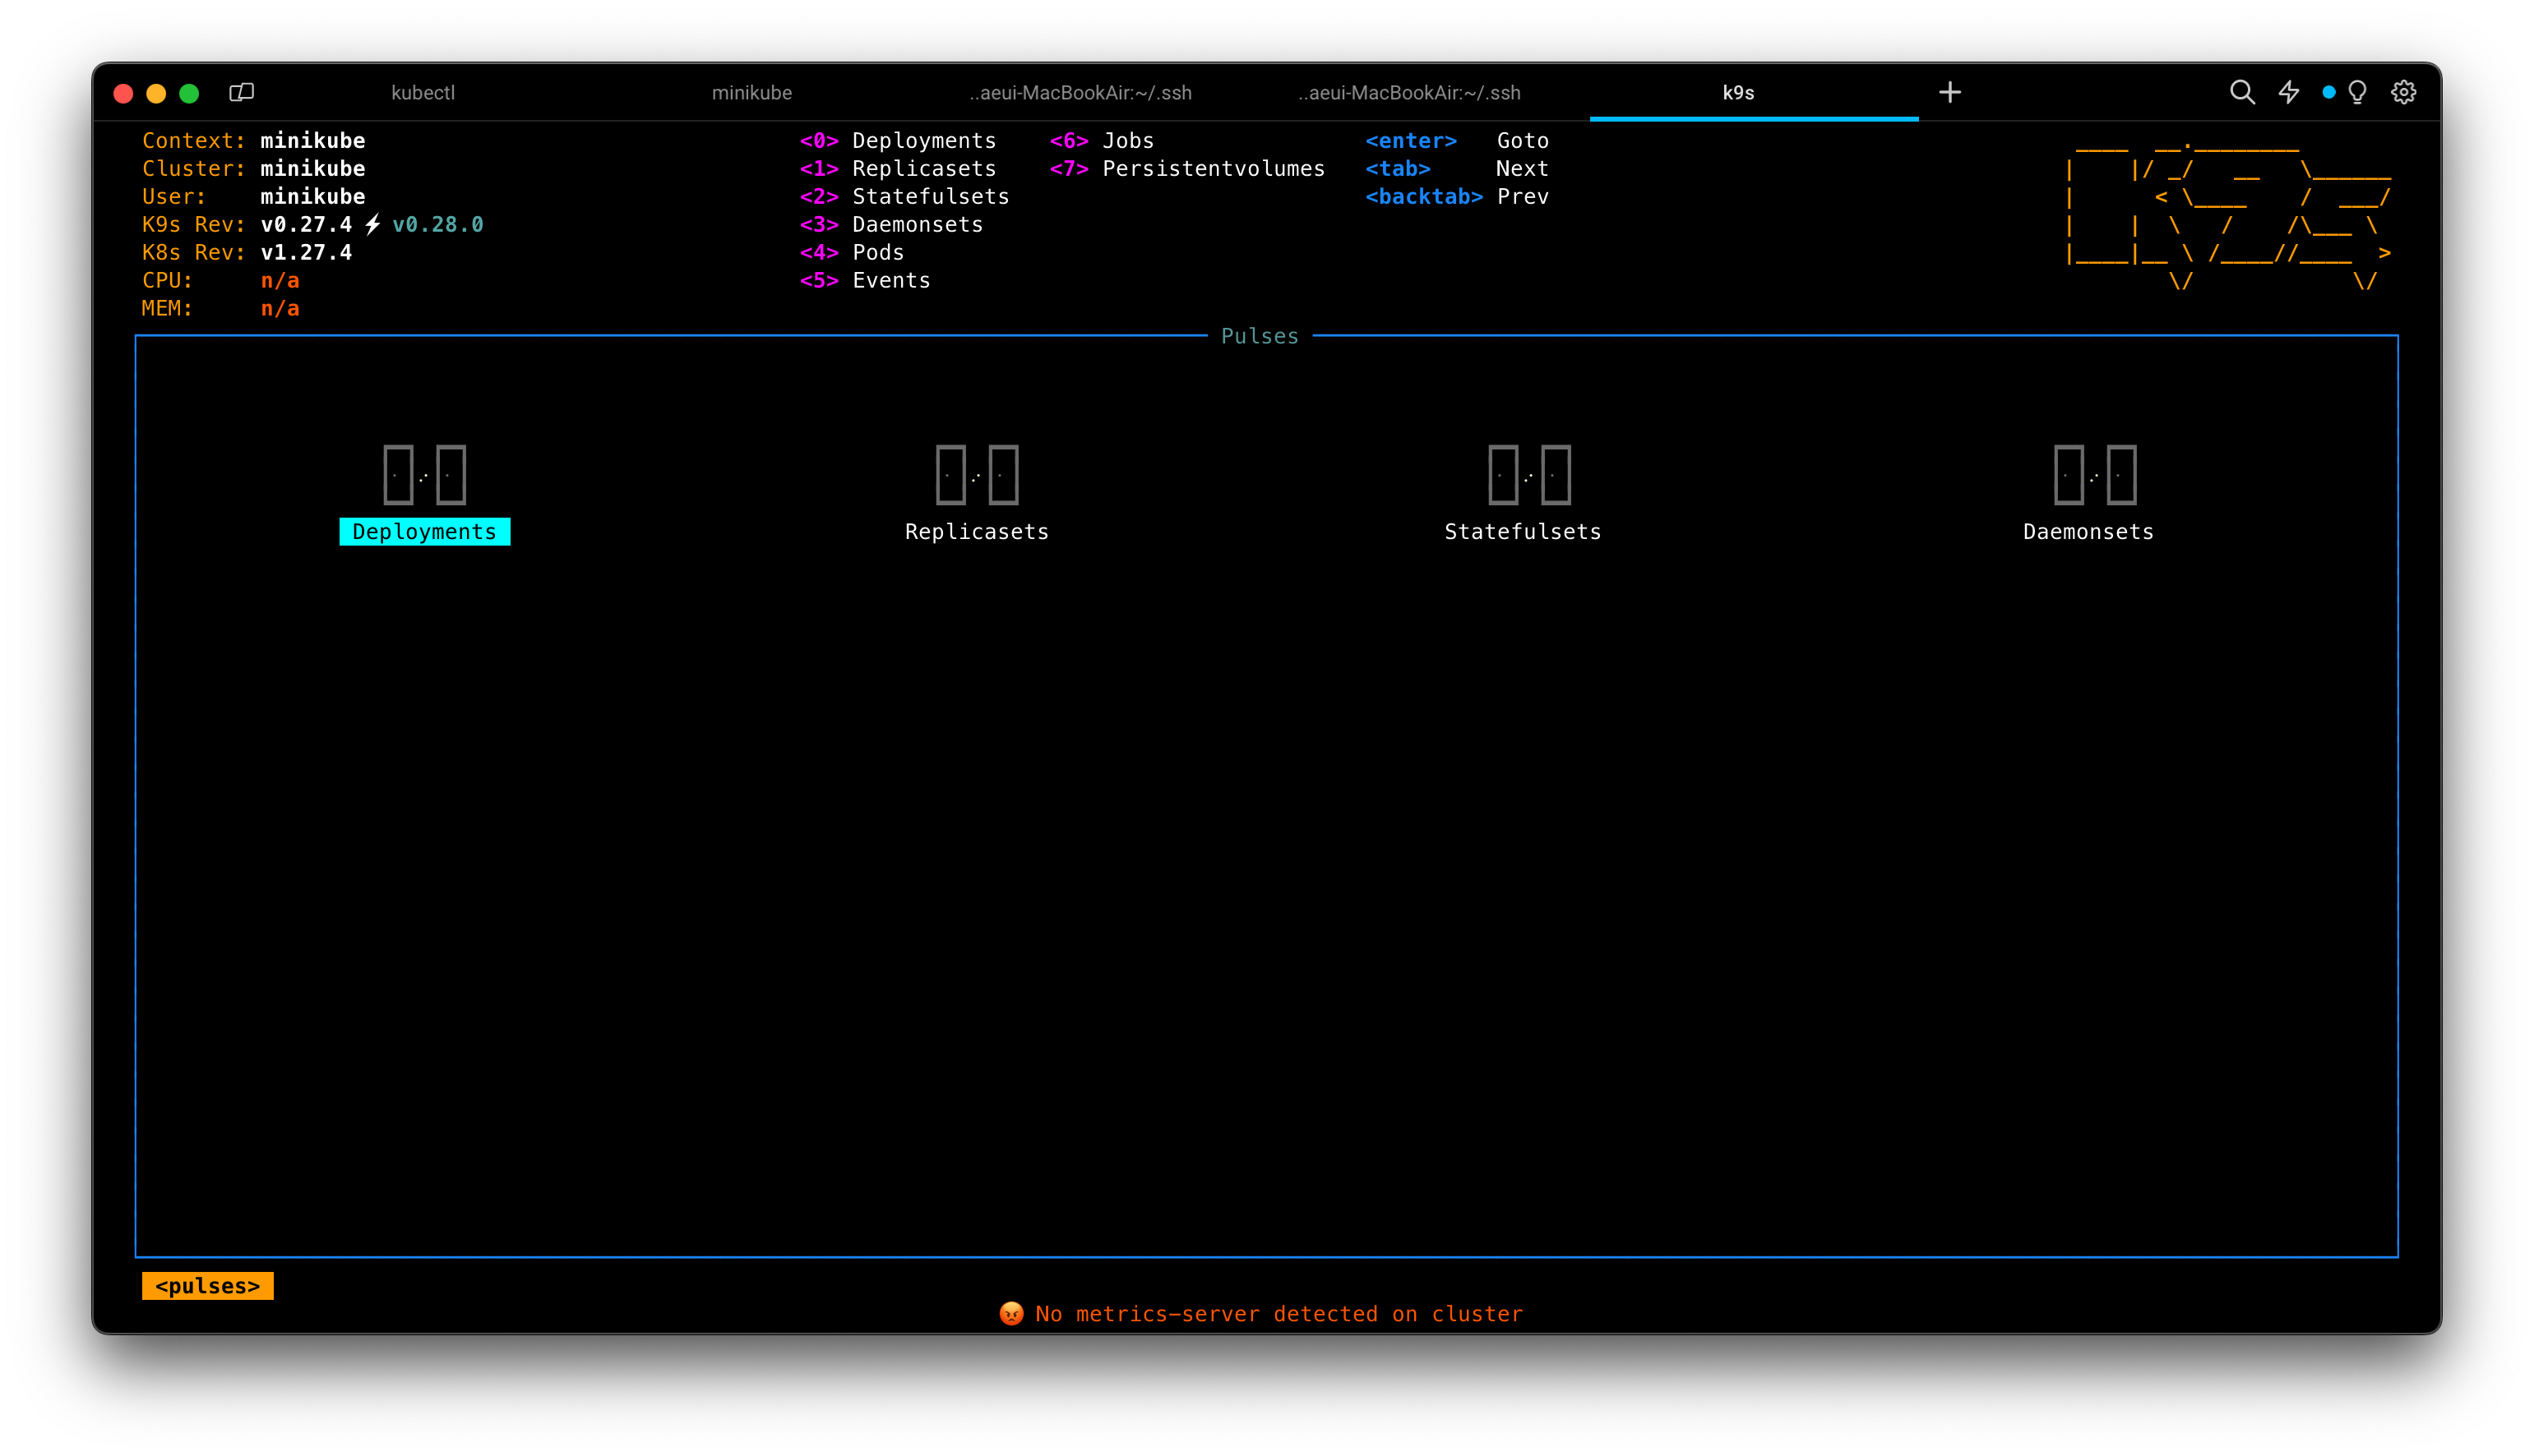The image size is (2534, 1456).
Task: Click the no metrics-server warning message
Action: pyautogui.click(x=1278, y=1314)
